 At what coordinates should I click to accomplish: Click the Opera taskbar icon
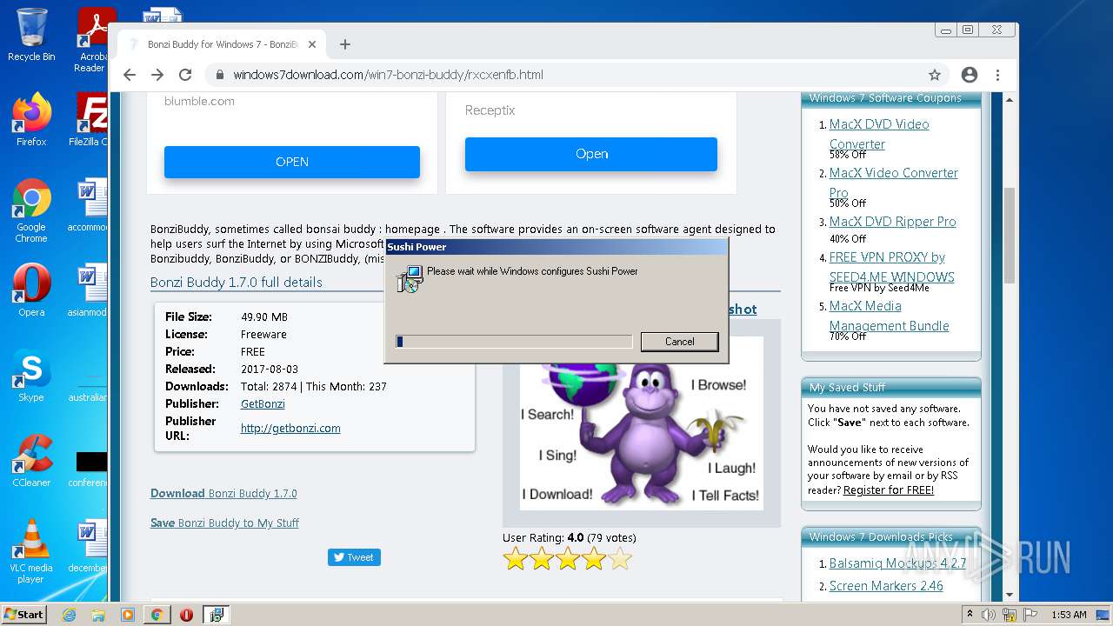(186, 615)
